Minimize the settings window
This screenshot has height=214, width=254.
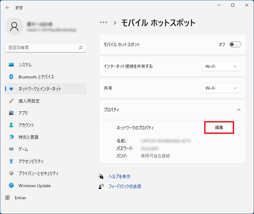coord(219,5)
